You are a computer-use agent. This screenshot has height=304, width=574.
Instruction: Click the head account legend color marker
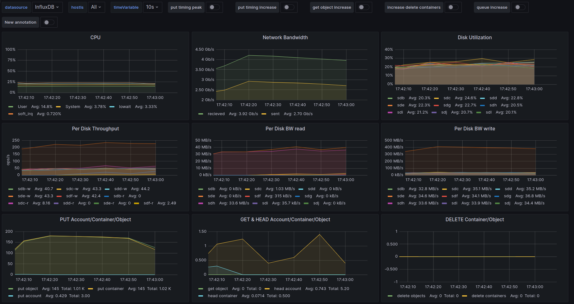[267, 289]
